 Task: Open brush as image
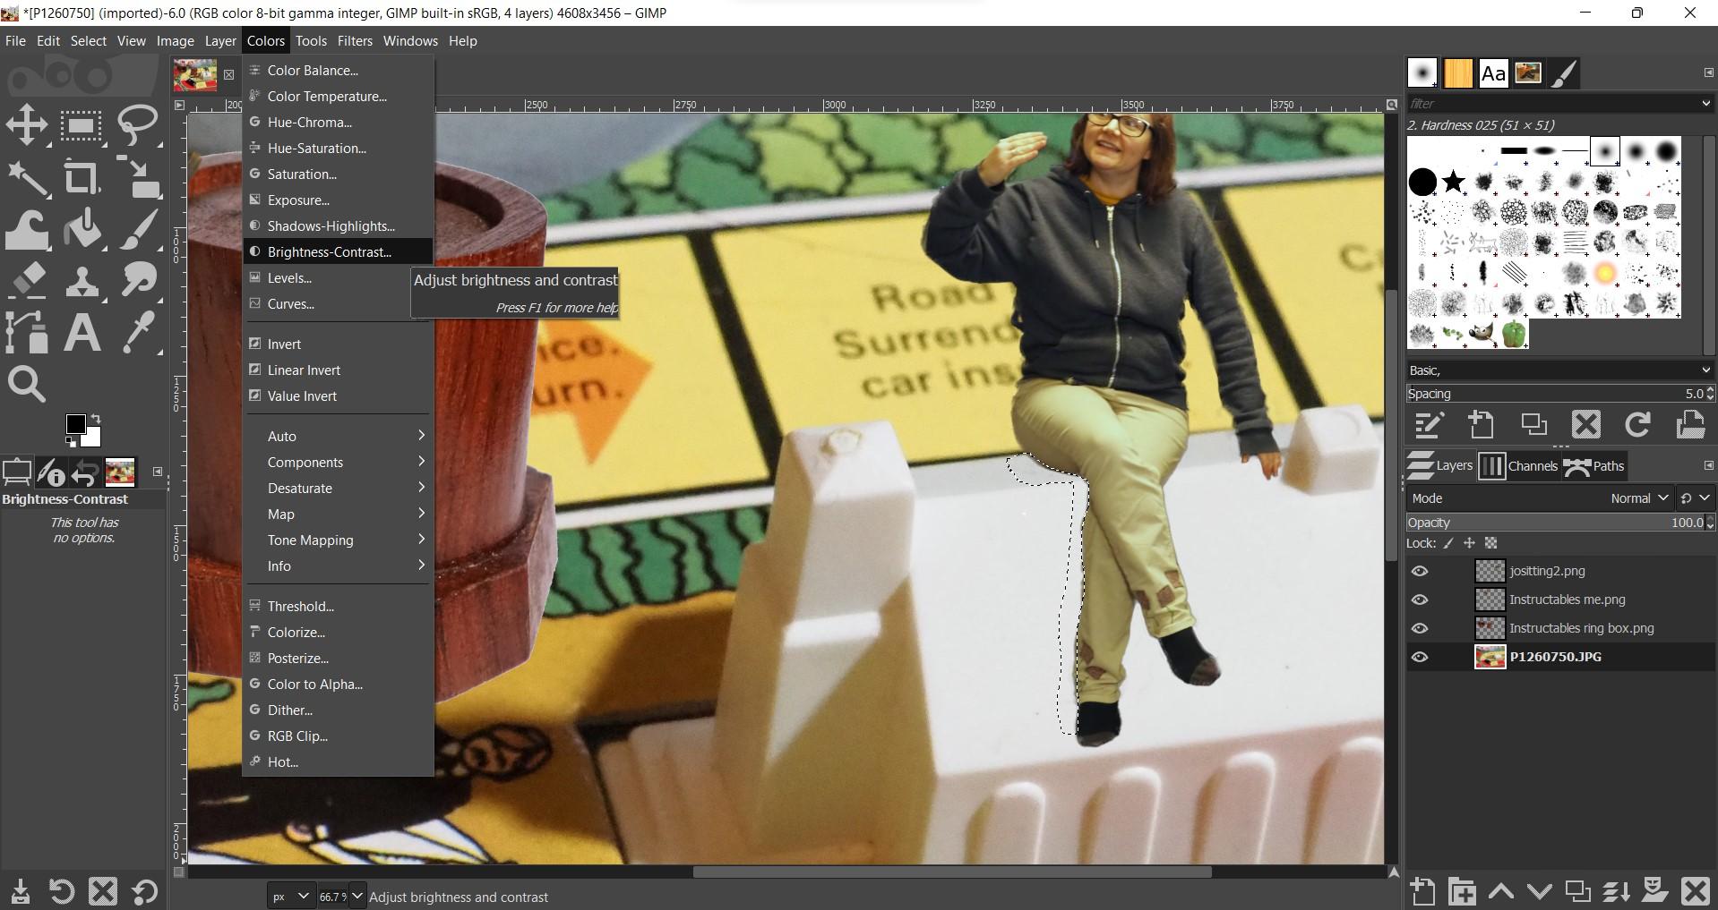[1690, 424]
